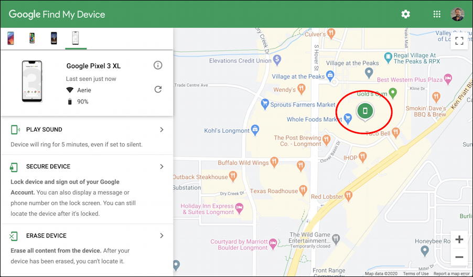Click the Sprouts Farmers Market pin
The width and height of the screenshot is (473, 277).
point(264,104)
